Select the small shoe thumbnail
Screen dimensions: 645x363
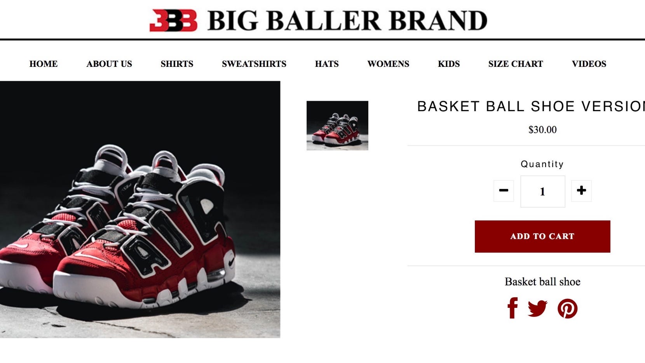[x=337, y=126]
